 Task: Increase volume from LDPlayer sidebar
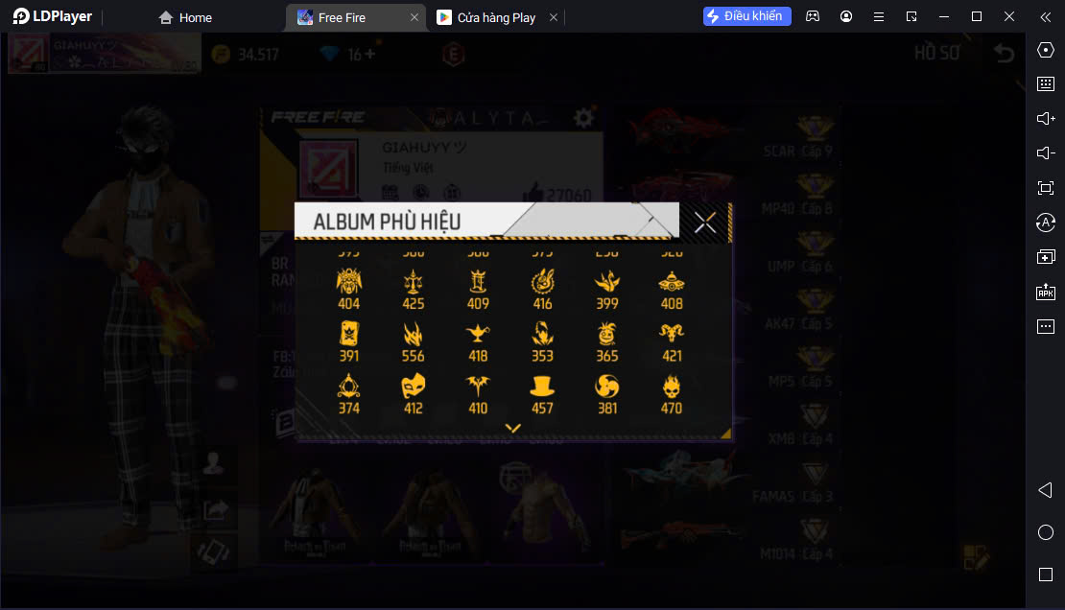1045,118
